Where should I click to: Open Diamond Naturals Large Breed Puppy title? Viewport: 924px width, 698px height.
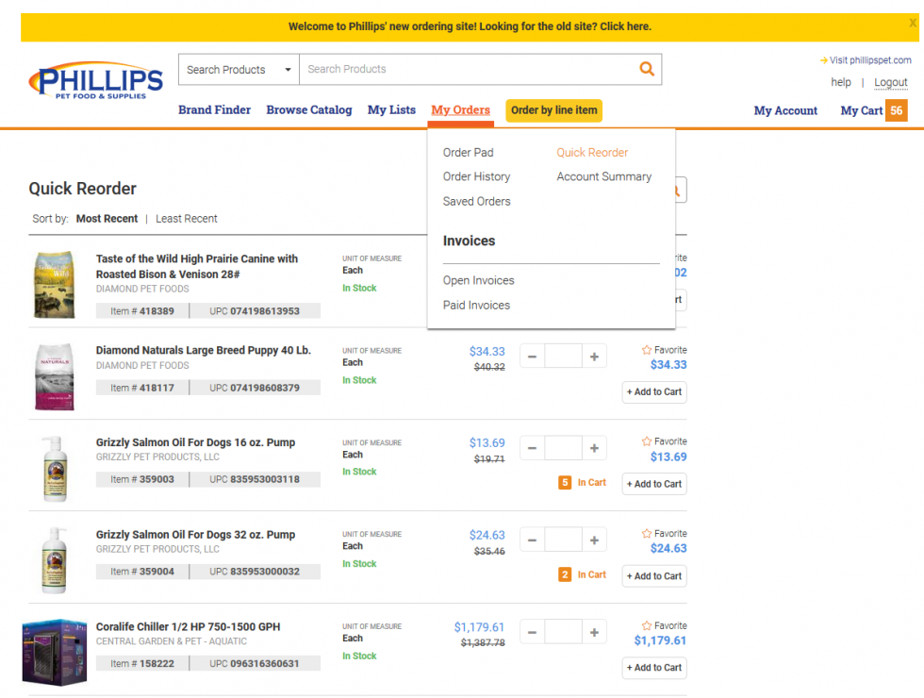pos(204,350)
